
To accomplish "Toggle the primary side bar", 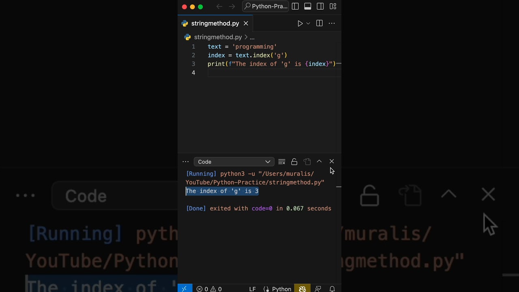I will (x=295, y=6).
